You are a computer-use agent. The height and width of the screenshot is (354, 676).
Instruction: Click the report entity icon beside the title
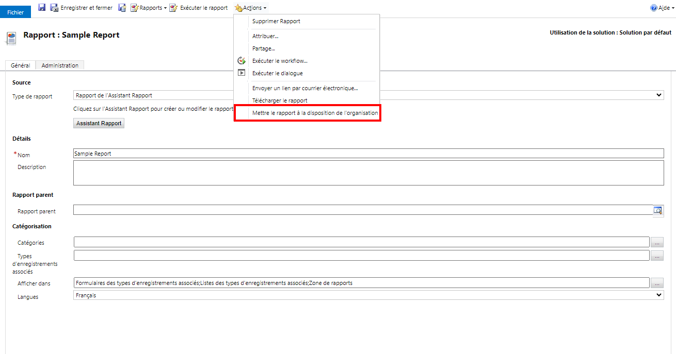[11, 38]
